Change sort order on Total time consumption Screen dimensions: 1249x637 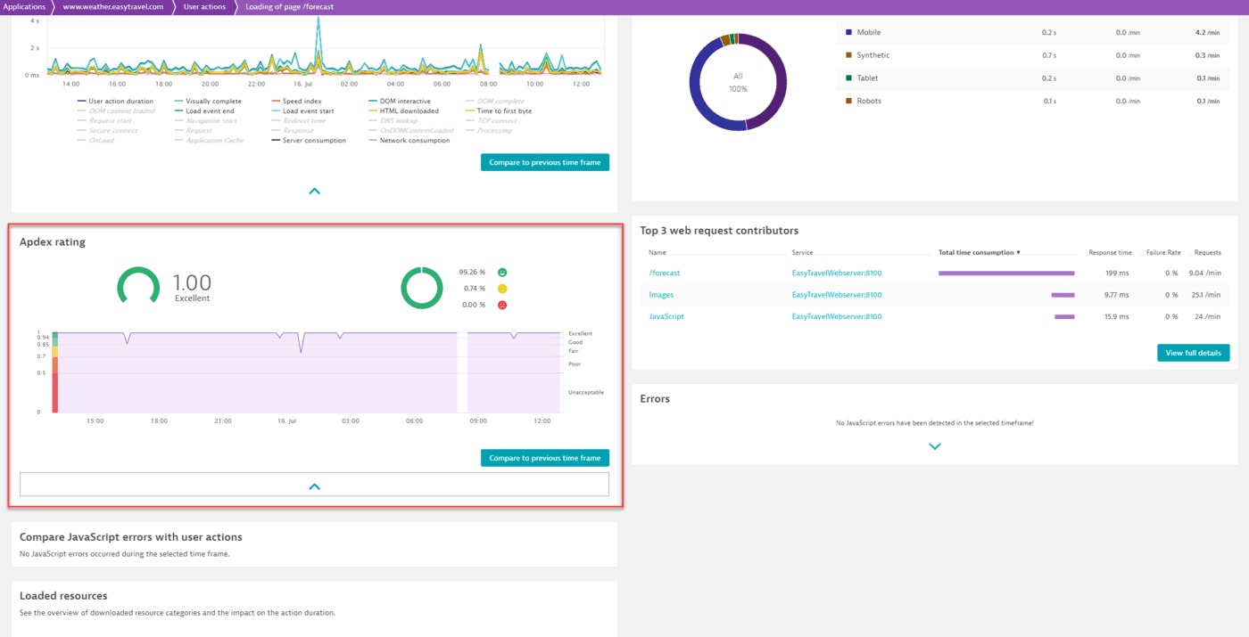(x=978, y=252)
